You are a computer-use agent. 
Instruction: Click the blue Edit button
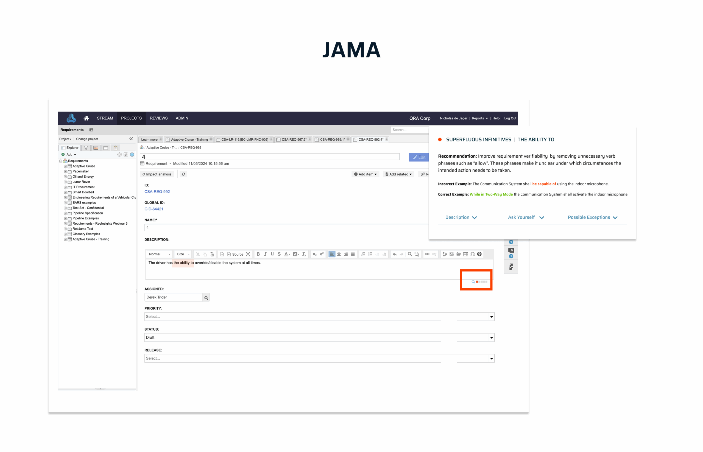(419, 157)
